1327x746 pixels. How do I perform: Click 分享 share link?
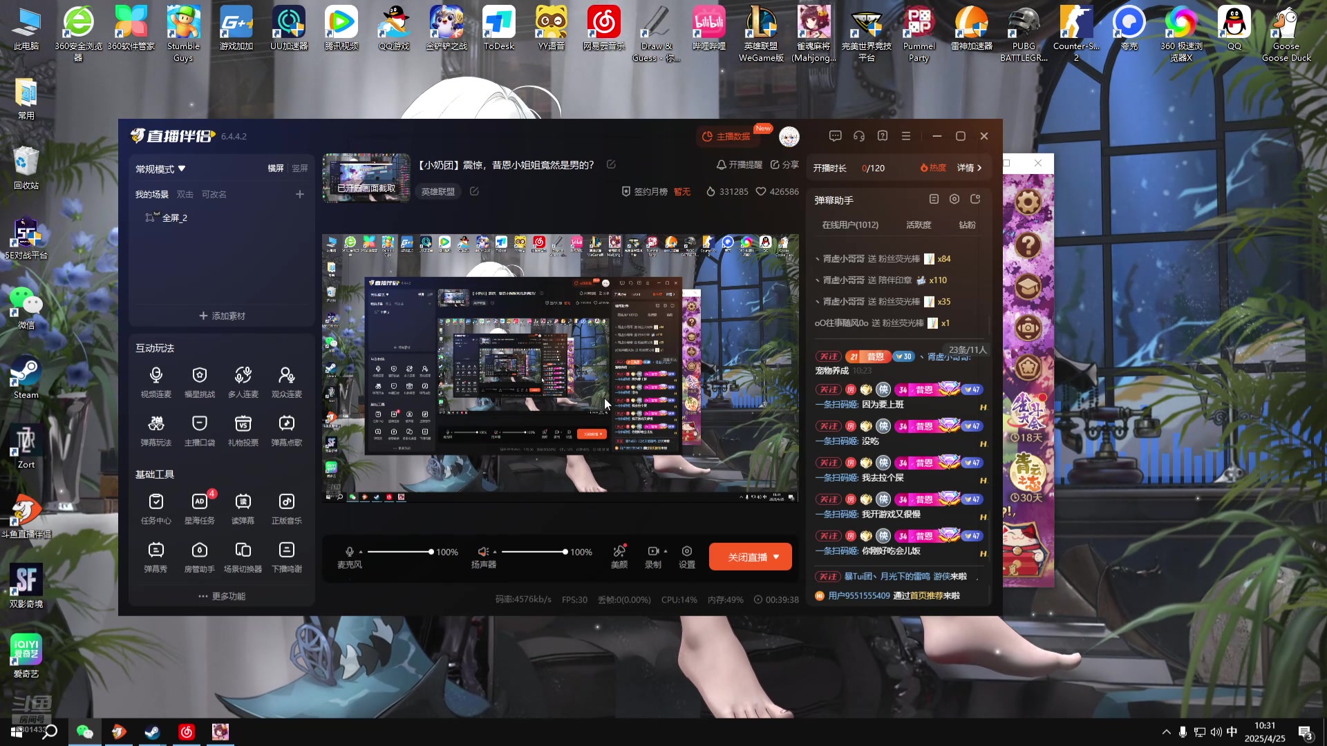[x=784, y=164]
